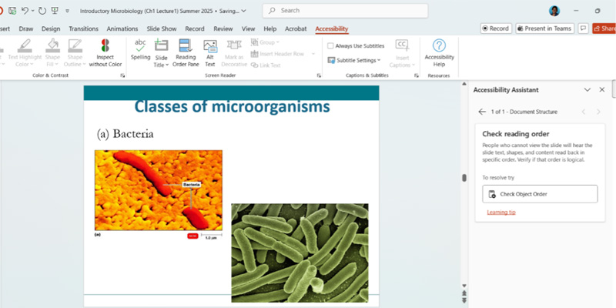Expand the Slide Title dropdown

(x=161, y=65)
